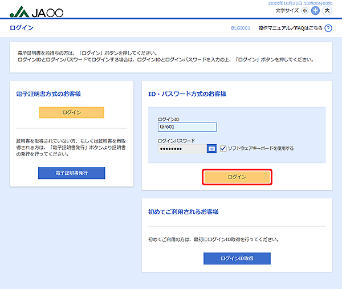Click the ログインID input field
The width and height of the screenshot is (342, 289).
click(187, 127)
